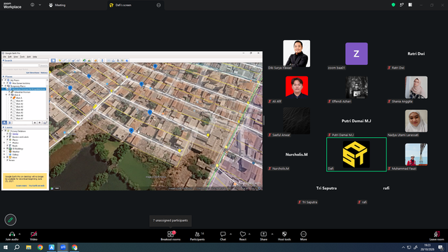Click the green encryption shield icon

point(393,5)
